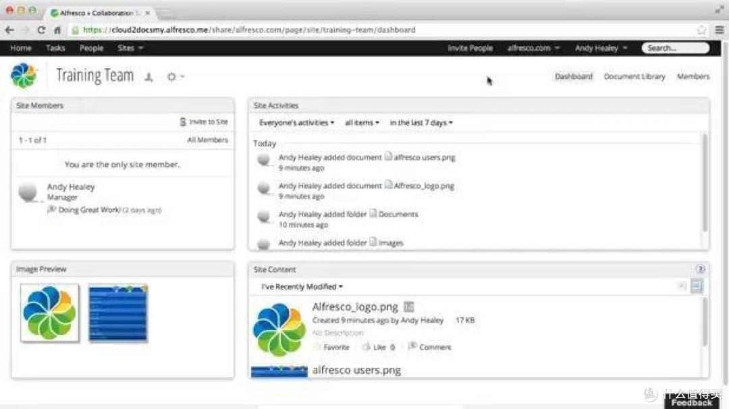Viewport: 729px width, 409px height.
Task: Click avatar beside Documents folder activity
Action: click(x=264, y=217)
